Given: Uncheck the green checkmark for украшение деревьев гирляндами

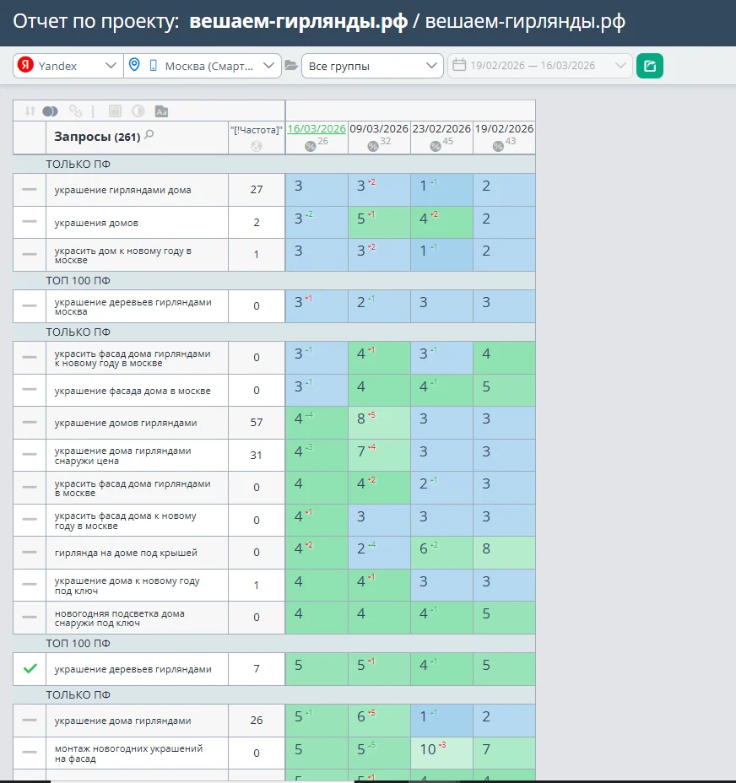Looking at the screenshot, I should [30, 668].
